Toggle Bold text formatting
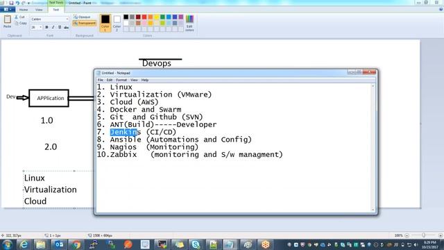This screenshot has width=444, height=250. click(x=46, y=27)
